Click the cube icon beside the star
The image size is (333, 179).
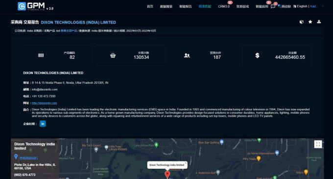(x=302, y=22)
